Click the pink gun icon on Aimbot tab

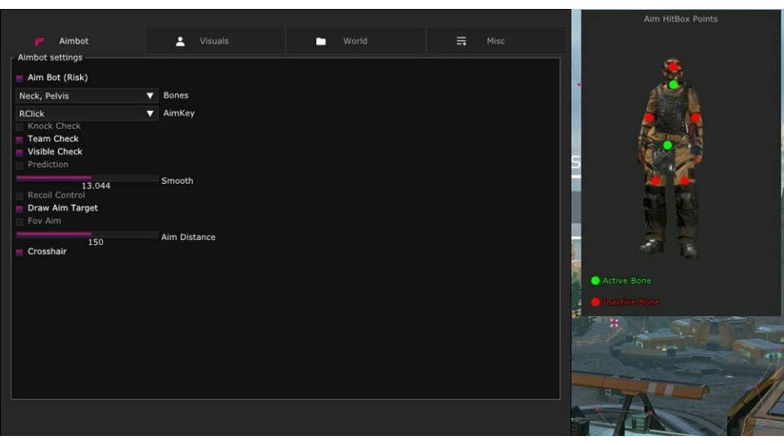(39, 41)
